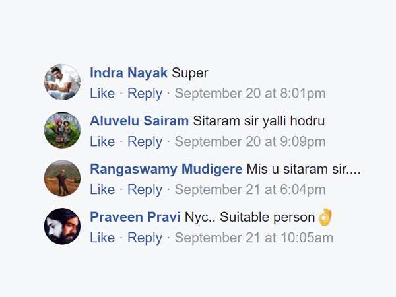Like Aluvelu Sairam's comment

tap(102, 141)
